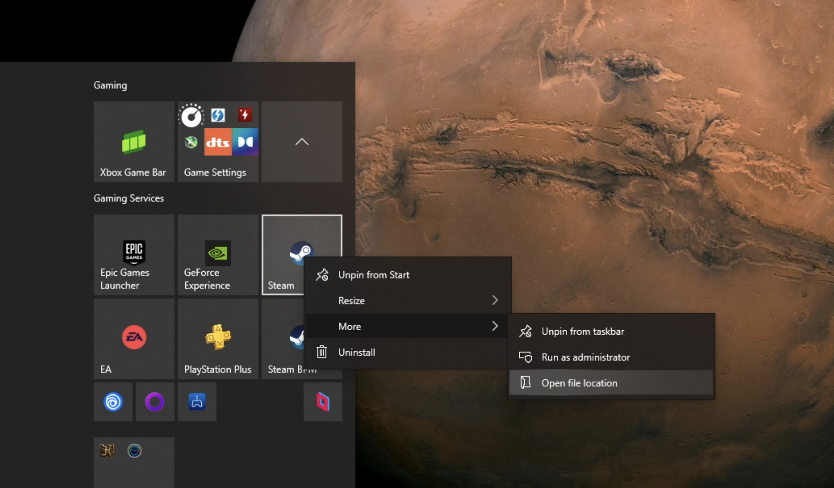Screen dimensions: 834x488
Task: Open the purple ring icon tile
Action: pyautogui.click(x=155, y=402)
